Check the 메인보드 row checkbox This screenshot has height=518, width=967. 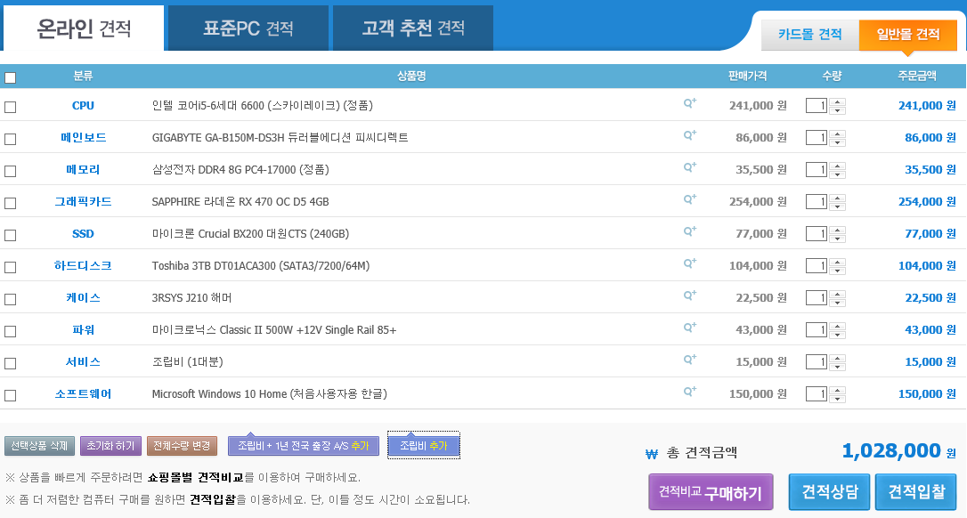10,139
